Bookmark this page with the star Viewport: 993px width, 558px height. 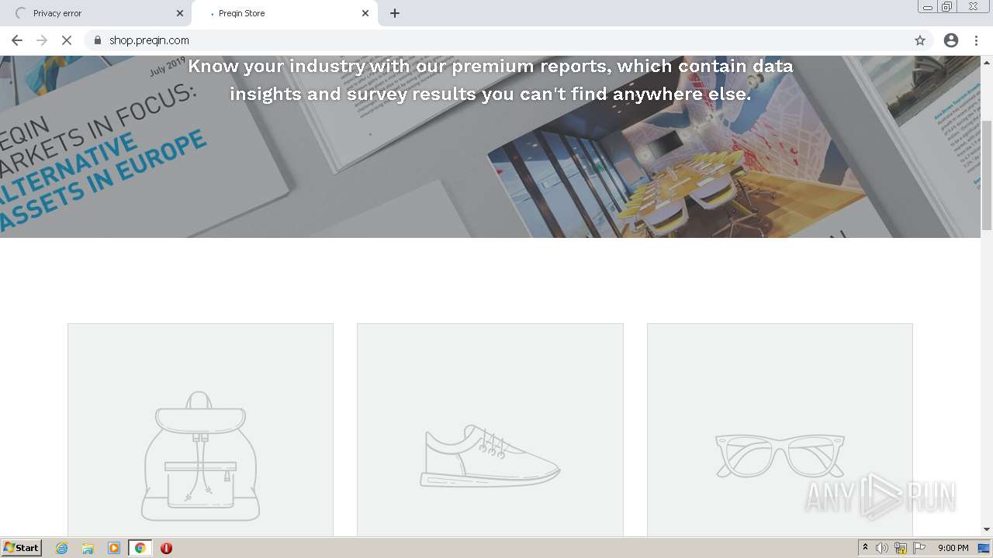coord(920,40)
